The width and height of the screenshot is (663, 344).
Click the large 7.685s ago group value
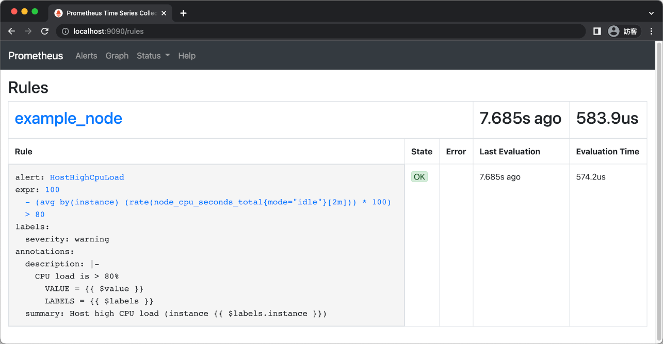[520, 119]
